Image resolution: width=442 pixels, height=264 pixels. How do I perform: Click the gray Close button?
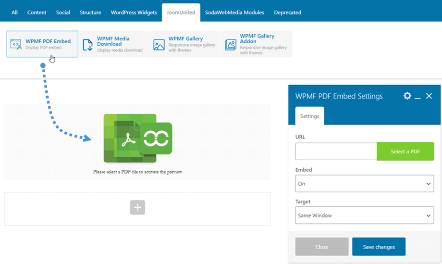coord(321,247)
